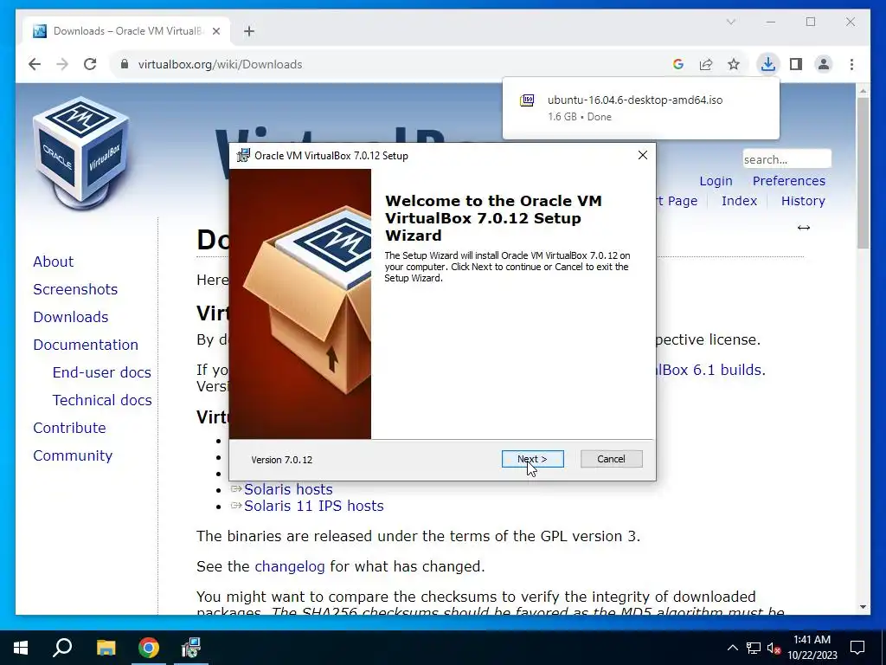This screenshot has height=665, width=886.
Task: Bookmark this tab with the star icon
Action: coord(734,64)
